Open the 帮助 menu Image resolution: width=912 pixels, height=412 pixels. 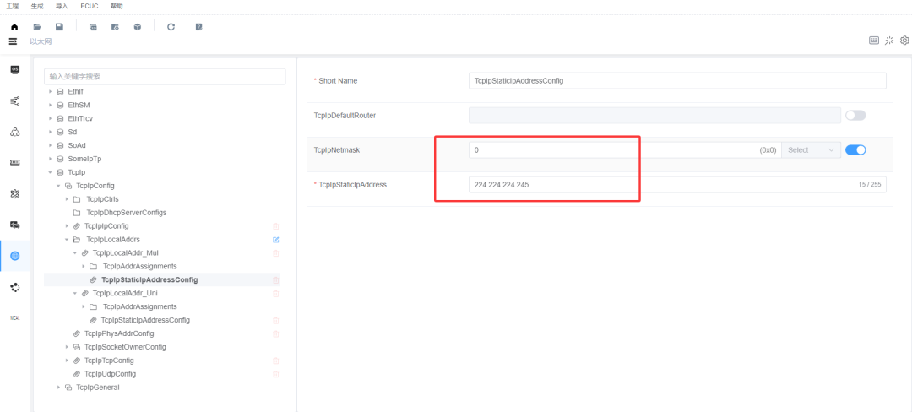click(117, 6)
